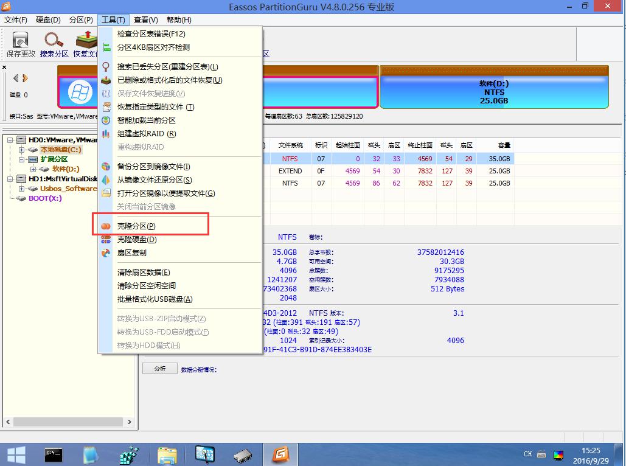Open the 查看(V) menu
Viewport: 626px width, 466px height.
[144, 19]
